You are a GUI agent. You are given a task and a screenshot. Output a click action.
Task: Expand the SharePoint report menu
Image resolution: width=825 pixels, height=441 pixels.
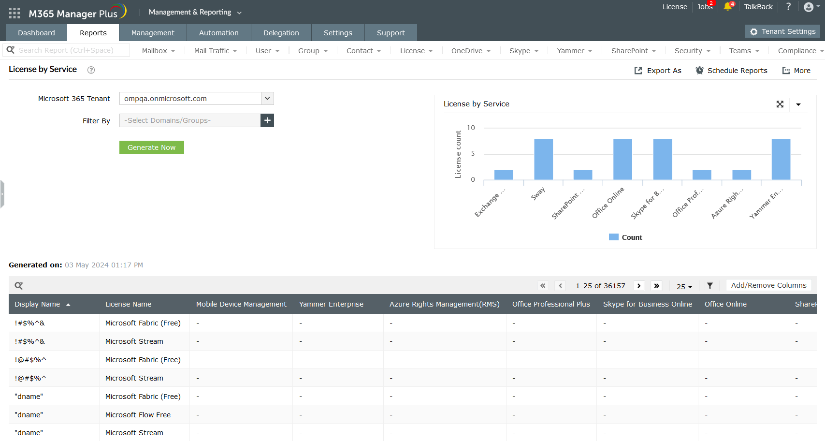pos(634,51)
